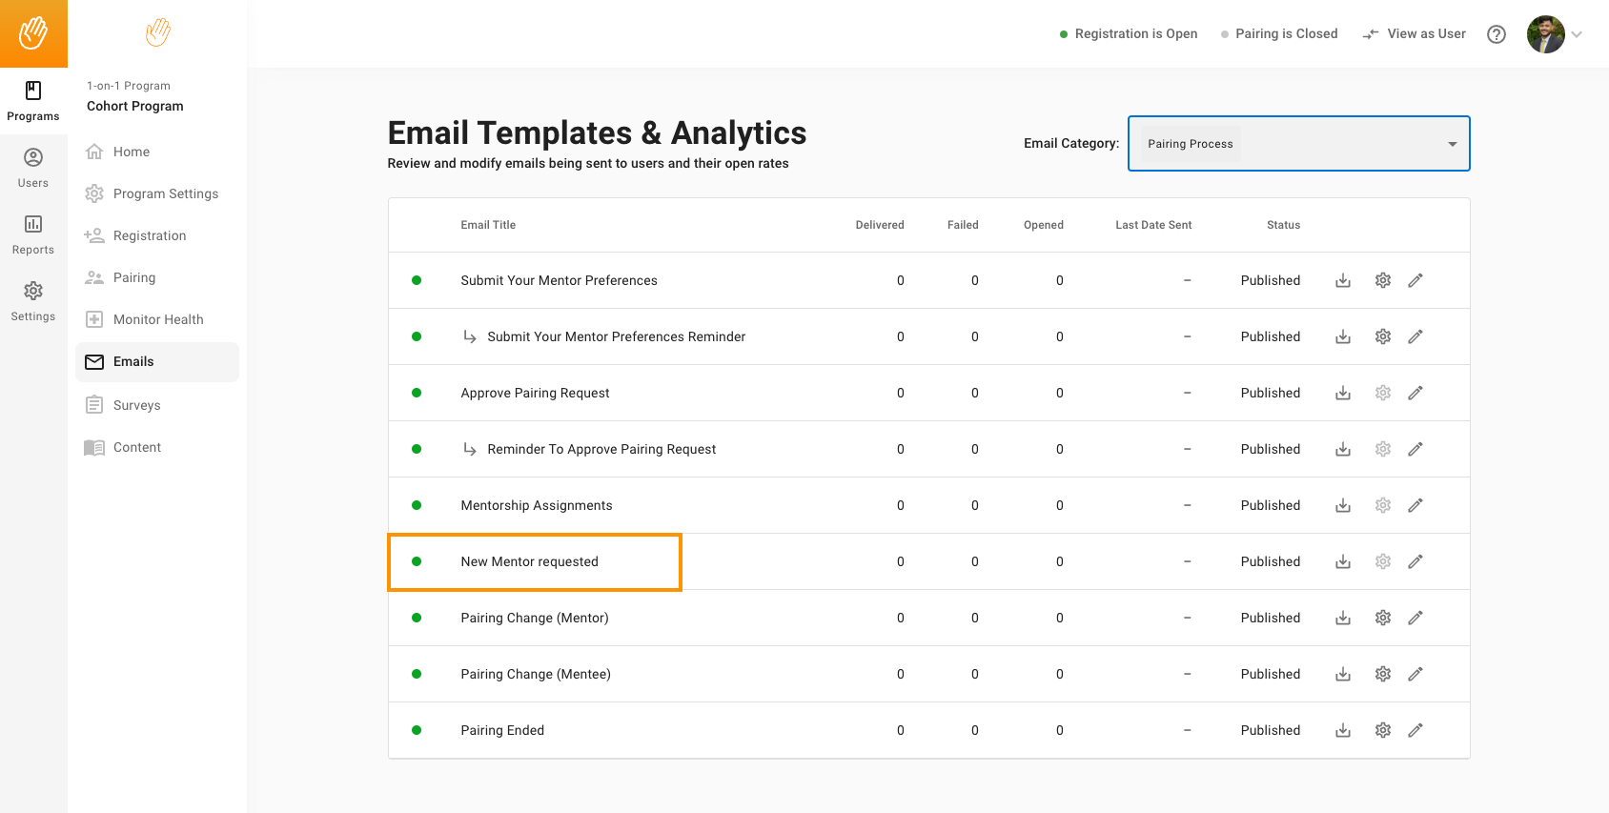This screenshot has width=1609, height=813.
Task: Open the user profile menu chevron
Action: click(x=1577, y=34)
